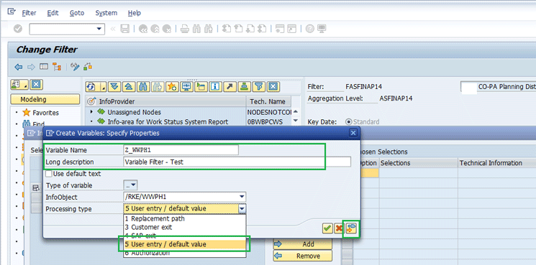Click the black diagonal arrow icon in InfoProvider toolbar
This screenshot has height=265, width=536.
[x=229, y=87]
